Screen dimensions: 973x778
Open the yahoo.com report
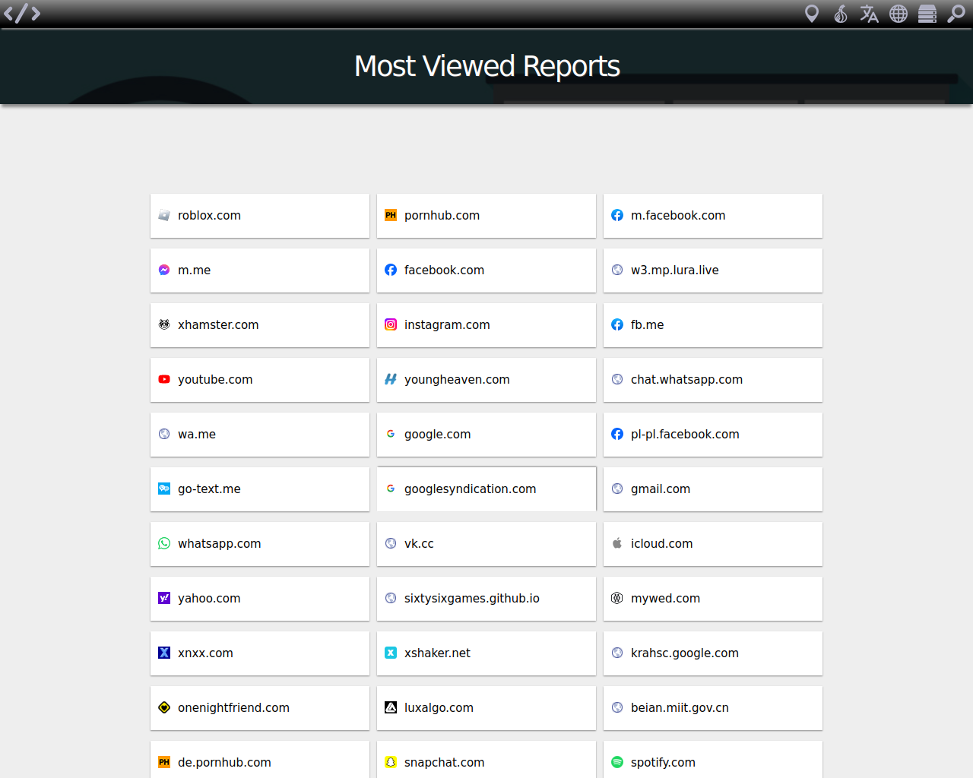tap(259, 599)
